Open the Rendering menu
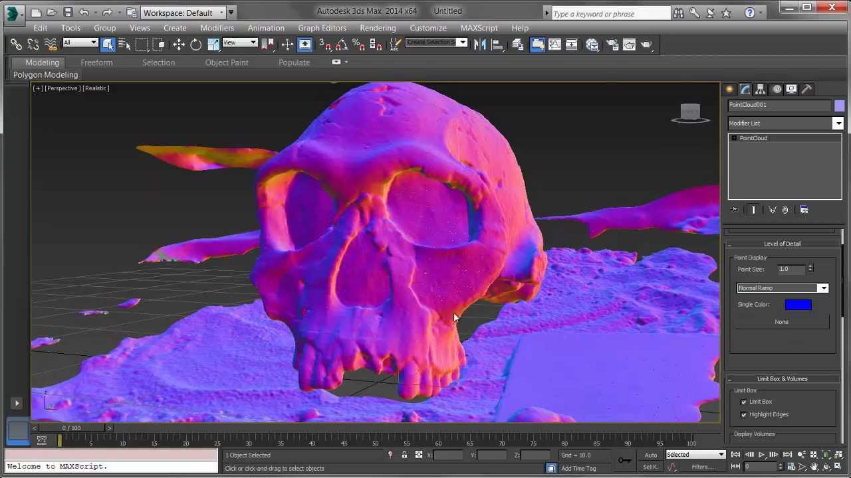851x478 pixels. tap(378, 28)
